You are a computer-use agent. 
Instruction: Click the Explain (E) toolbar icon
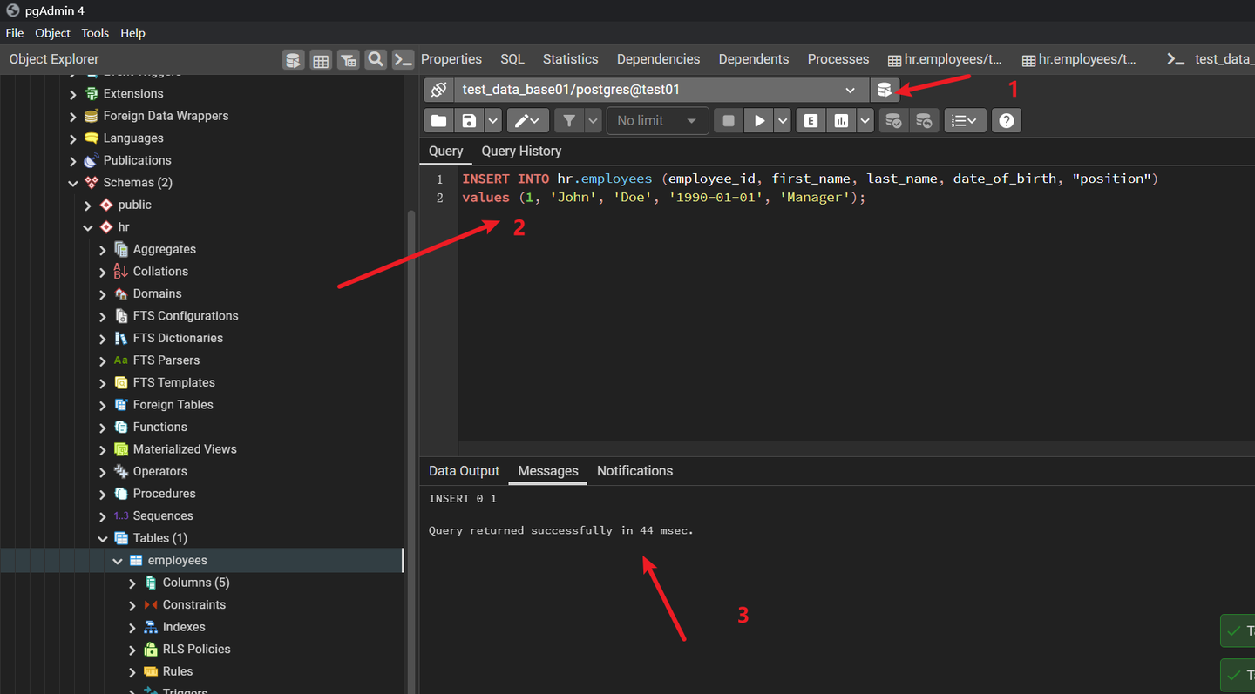(x=811, y=121)
